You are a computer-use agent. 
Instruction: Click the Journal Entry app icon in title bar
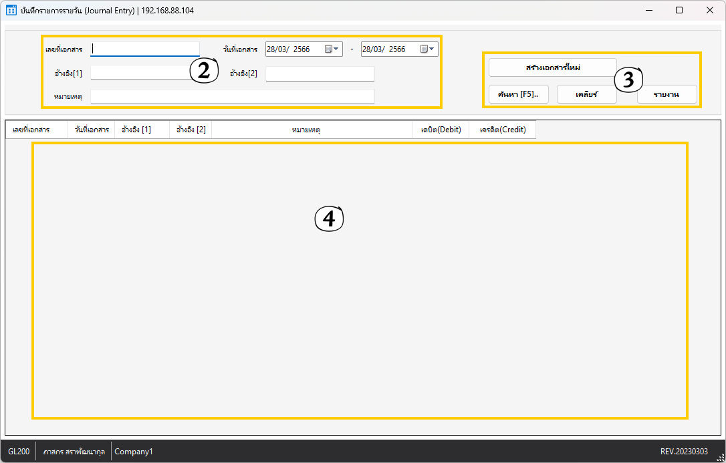11,11
